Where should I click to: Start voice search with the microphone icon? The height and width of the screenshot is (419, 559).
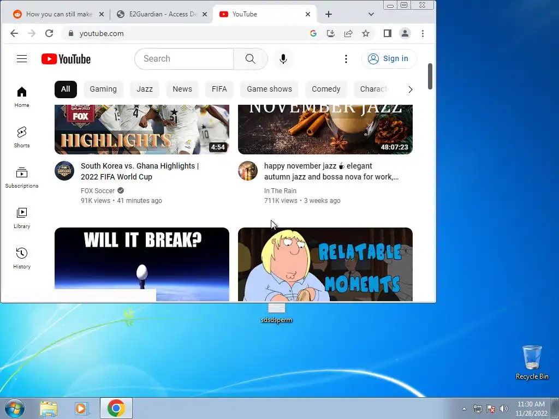point(283,59)
